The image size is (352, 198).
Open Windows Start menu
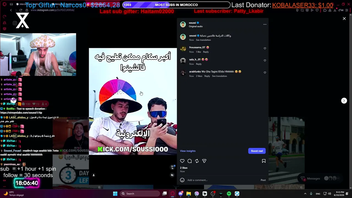tap(115, 194)
